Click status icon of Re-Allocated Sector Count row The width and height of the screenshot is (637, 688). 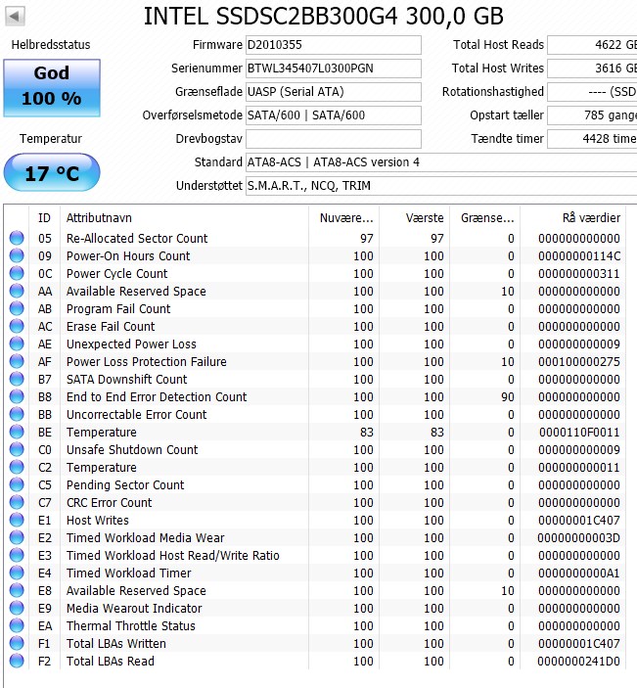(x=17, y=238)
